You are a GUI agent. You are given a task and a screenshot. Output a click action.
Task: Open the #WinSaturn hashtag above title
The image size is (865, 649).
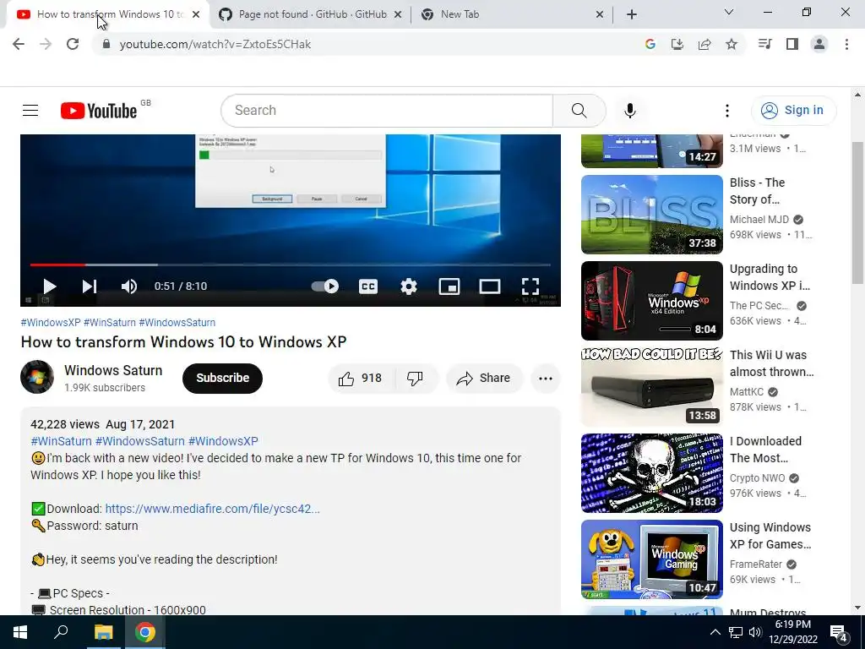coord(109,322)
